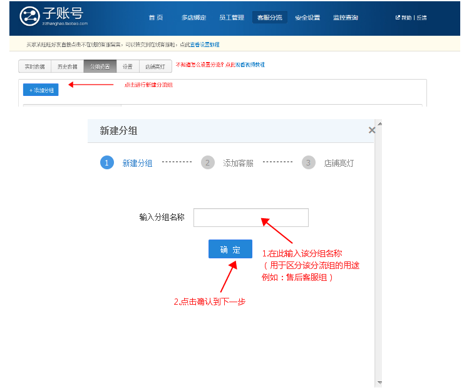Open the 查看设置教程 link
469x390 pixels.
click(205, 45)
